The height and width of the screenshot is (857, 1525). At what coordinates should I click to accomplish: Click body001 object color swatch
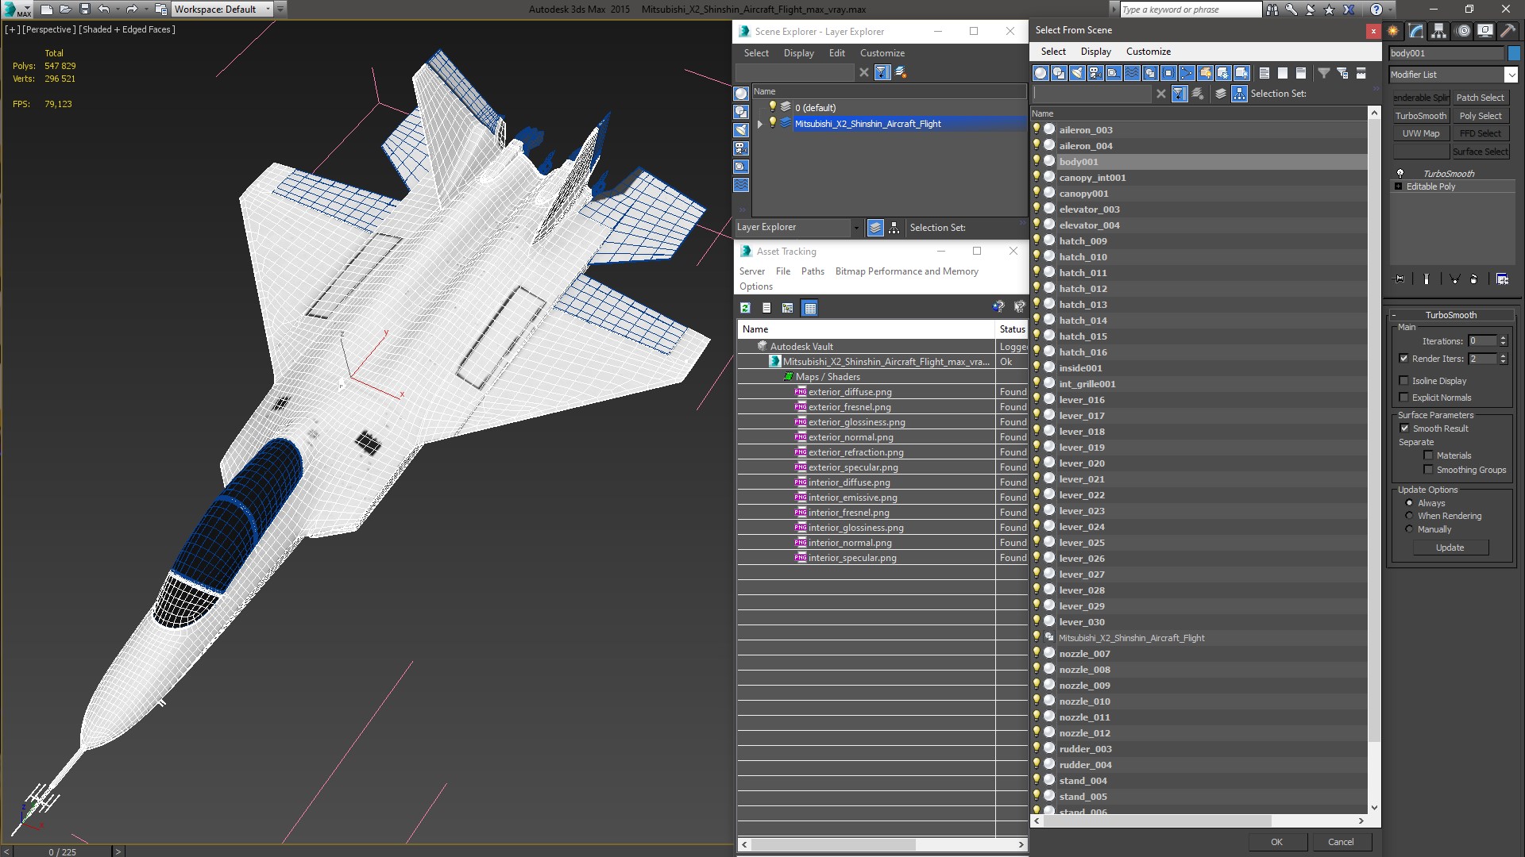[x=1513, y=53]
